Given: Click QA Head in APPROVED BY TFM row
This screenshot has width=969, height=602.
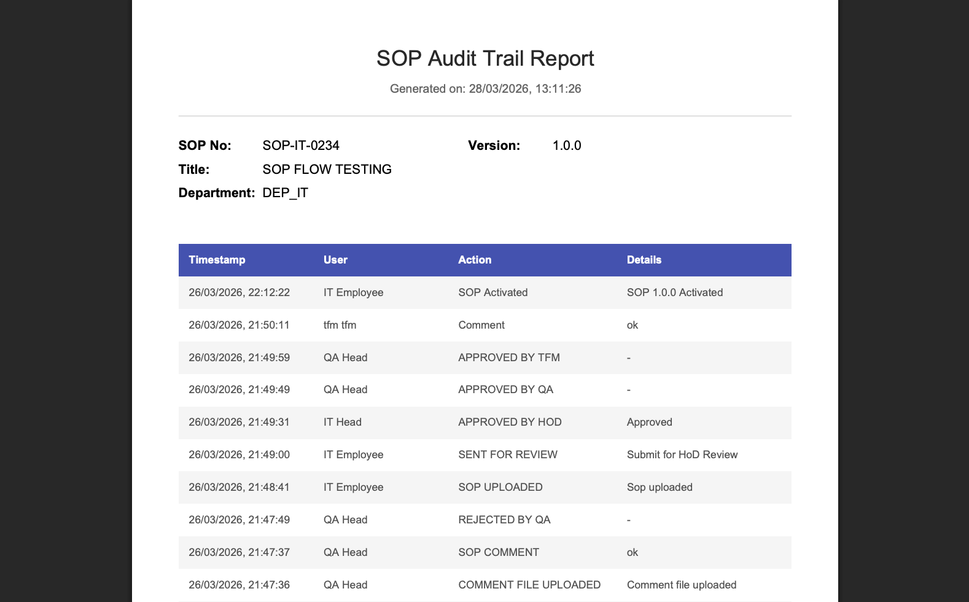Looking at the screenshot, I should (x=345, y=358).
